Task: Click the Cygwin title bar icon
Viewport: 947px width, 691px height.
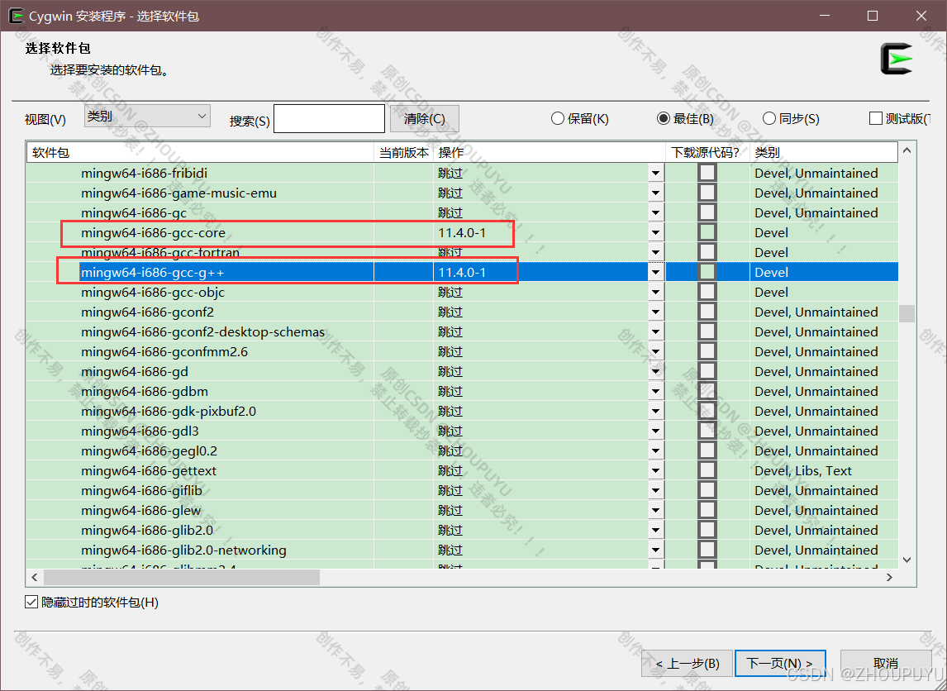Action: 17,16
